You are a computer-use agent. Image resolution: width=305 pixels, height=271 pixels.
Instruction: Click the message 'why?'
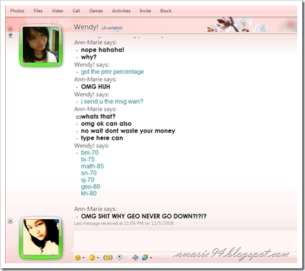[88, 57]
